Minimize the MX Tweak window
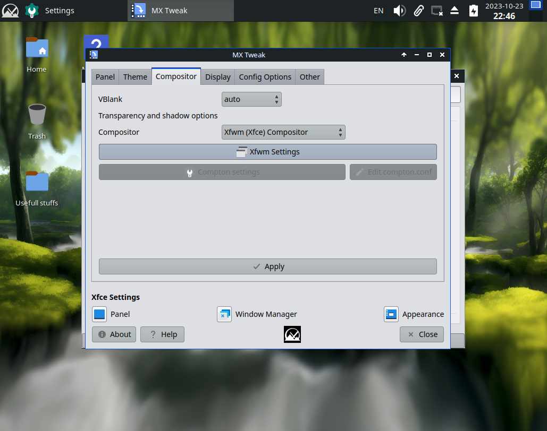The height and width of the screenshot is (431, 547). coord(417,55)
